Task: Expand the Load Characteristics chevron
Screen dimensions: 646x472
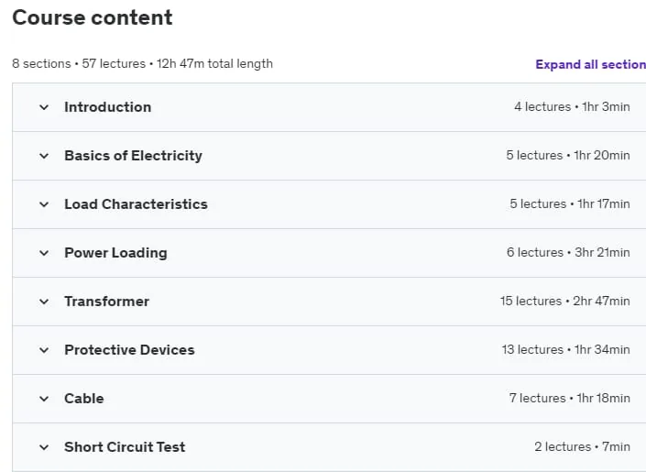Action: [44, 204]
